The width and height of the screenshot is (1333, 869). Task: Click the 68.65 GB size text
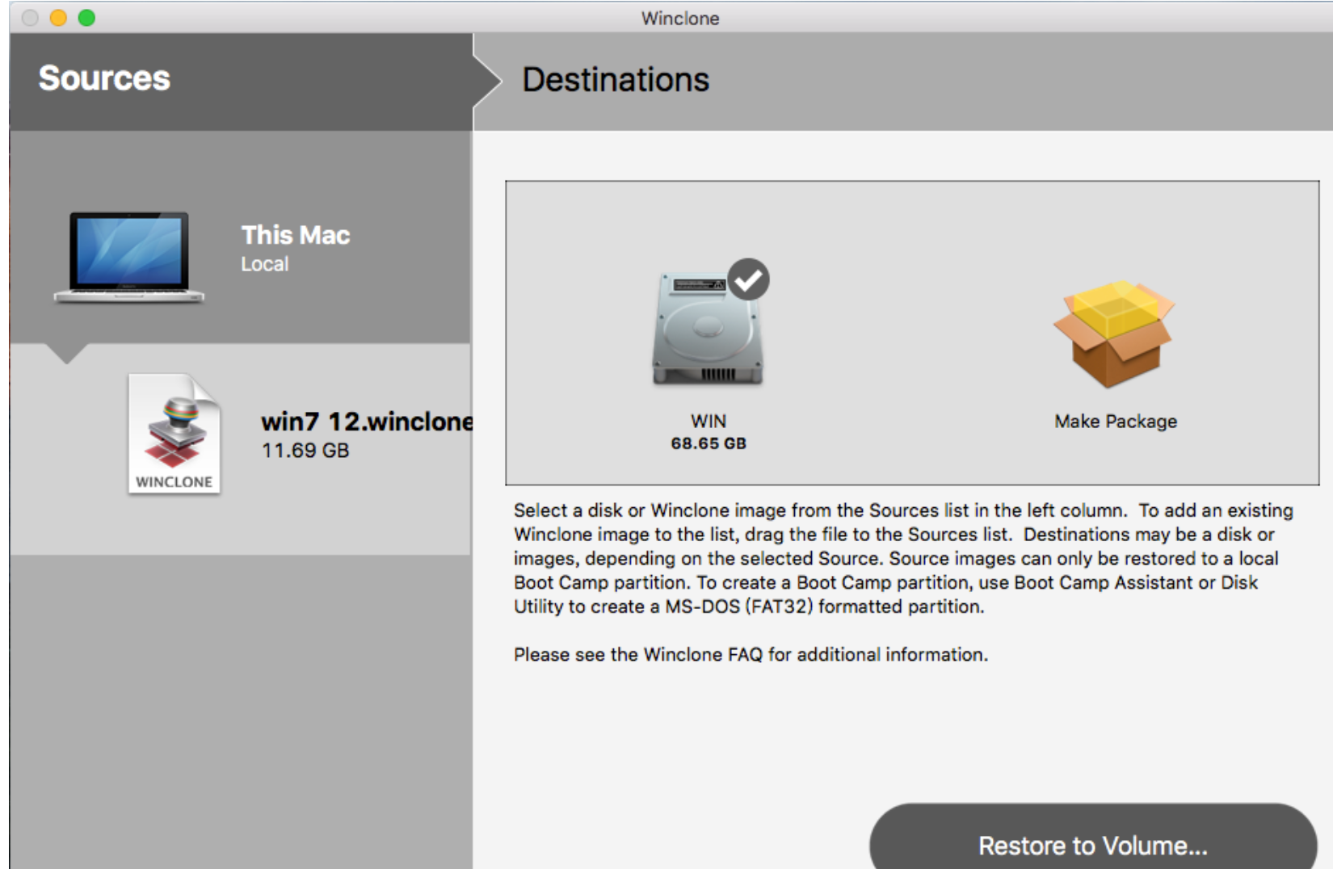tap(709, 443)
